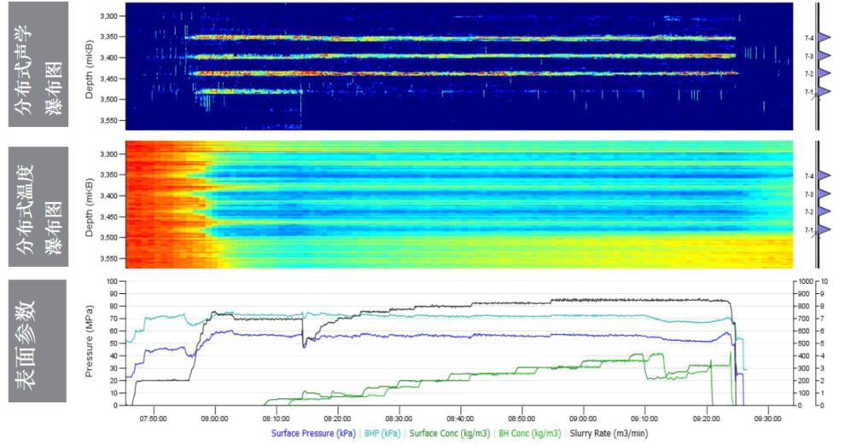
Task: Toggle the Surface Pressure (kPa) legend series
Action: point(312,434)
